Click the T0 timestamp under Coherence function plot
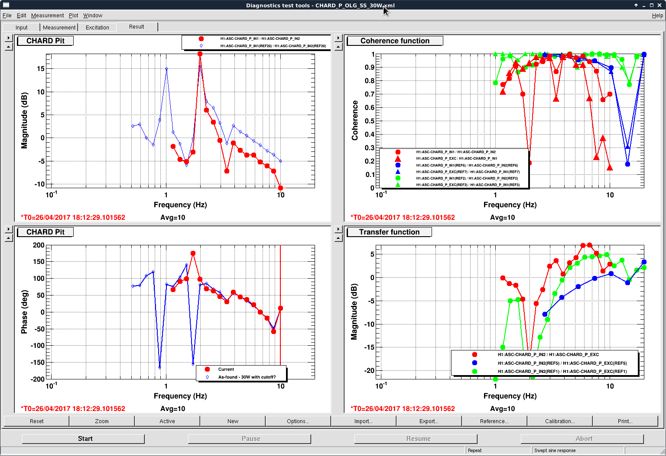Viewport: 666px width, 456px height. pyautogui.click(x=403, y=217)
